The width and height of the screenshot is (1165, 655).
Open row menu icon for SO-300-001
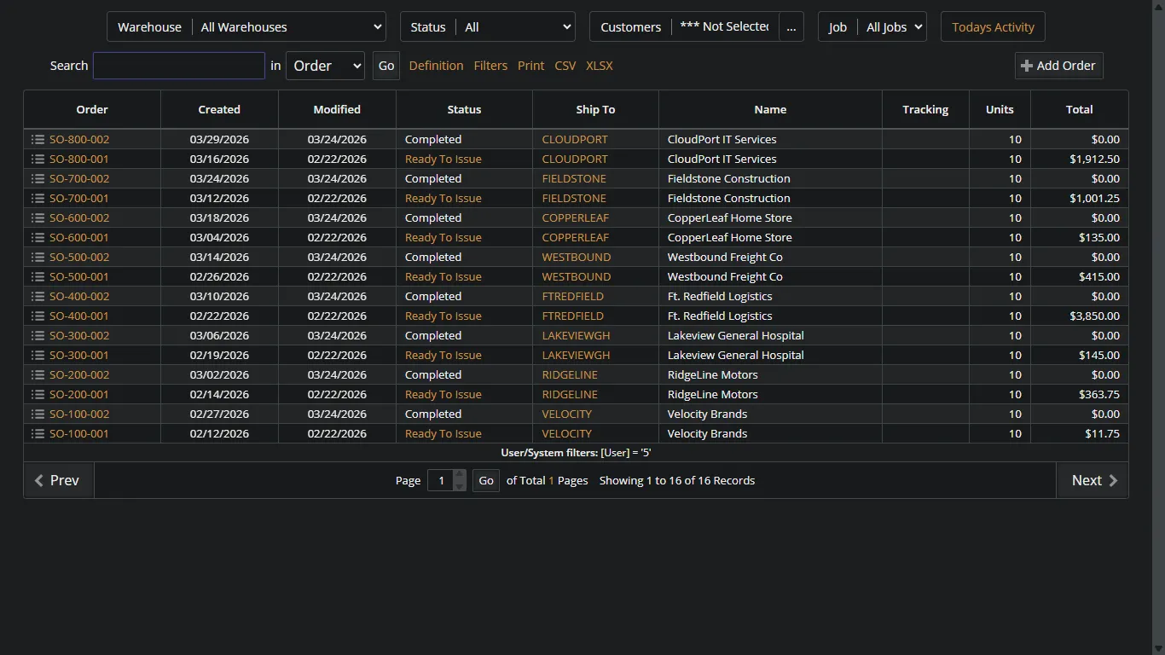[x=38, y=355]
